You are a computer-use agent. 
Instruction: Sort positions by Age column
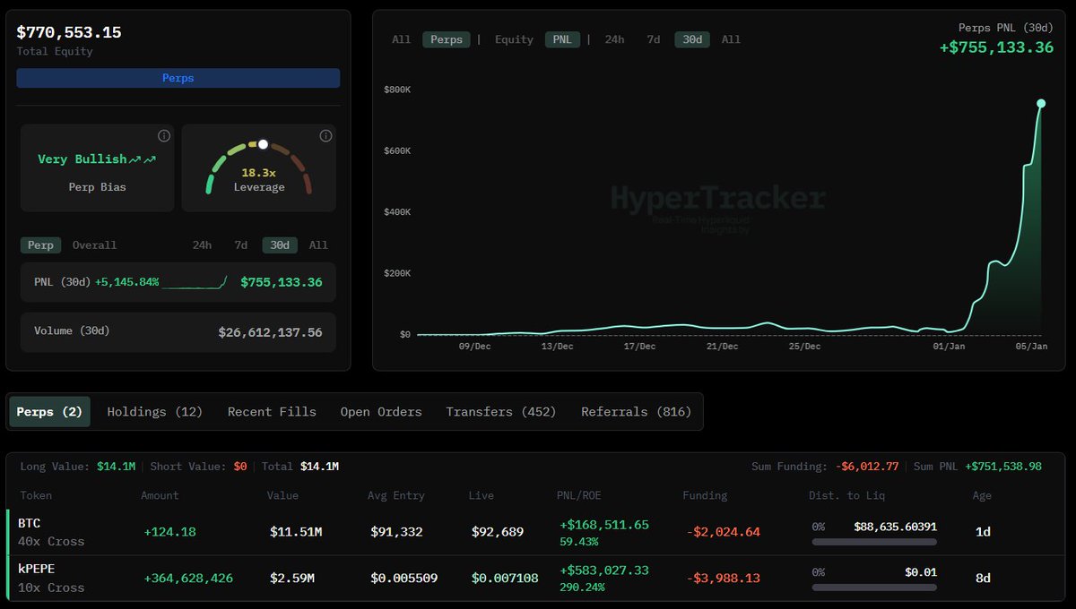click(983, 495)
